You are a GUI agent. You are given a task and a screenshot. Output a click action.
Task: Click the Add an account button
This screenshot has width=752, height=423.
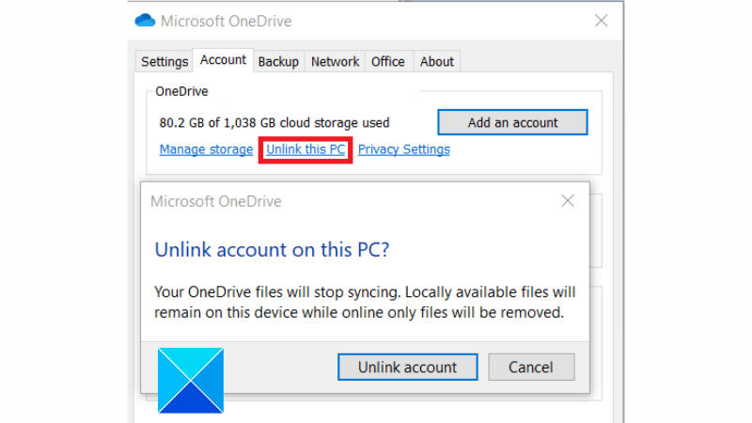(512, 122)
